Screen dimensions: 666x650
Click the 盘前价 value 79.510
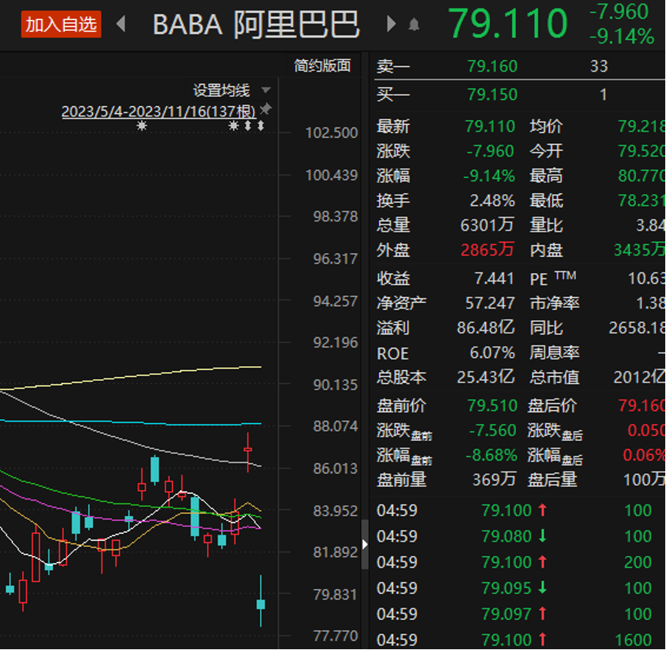click(492, 405)
